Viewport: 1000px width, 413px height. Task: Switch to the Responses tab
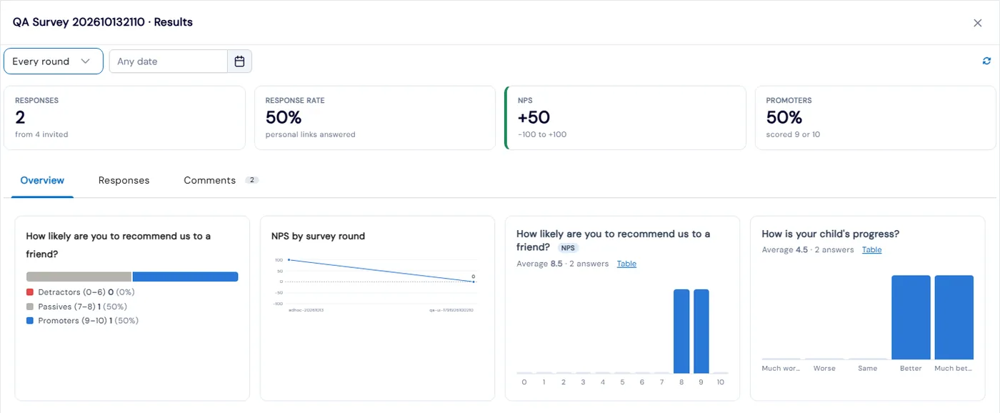[x=124, y=180]
